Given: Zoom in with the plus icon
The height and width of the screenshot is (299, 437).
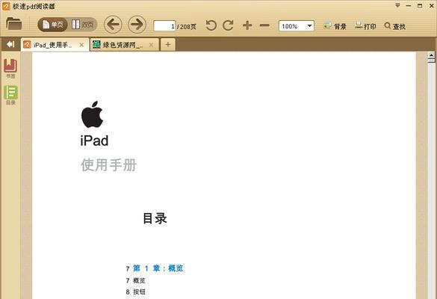Looking at the screenshot, I should 247,25.
